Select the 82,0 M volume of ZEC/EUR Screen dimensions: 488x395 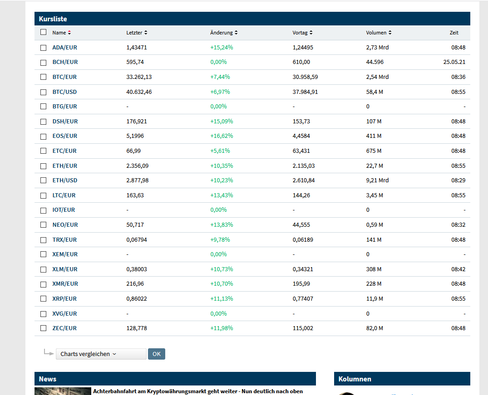click(x=375, y=328)
